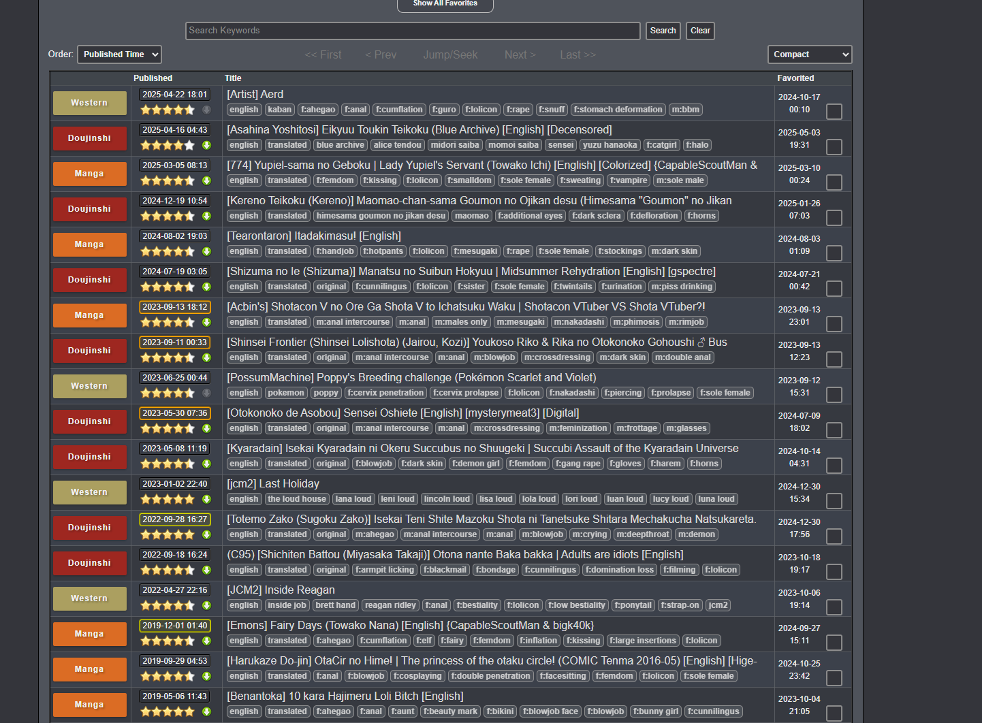Screen dimensions: 982x723
Task: Click the Manga badge beside 2019-05-06 11:43
Action: [90, 705]
